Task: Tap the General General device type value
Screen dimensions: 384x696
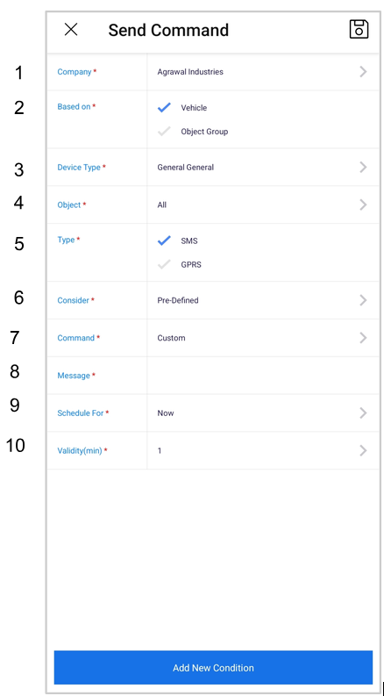Action: point(185,168)
